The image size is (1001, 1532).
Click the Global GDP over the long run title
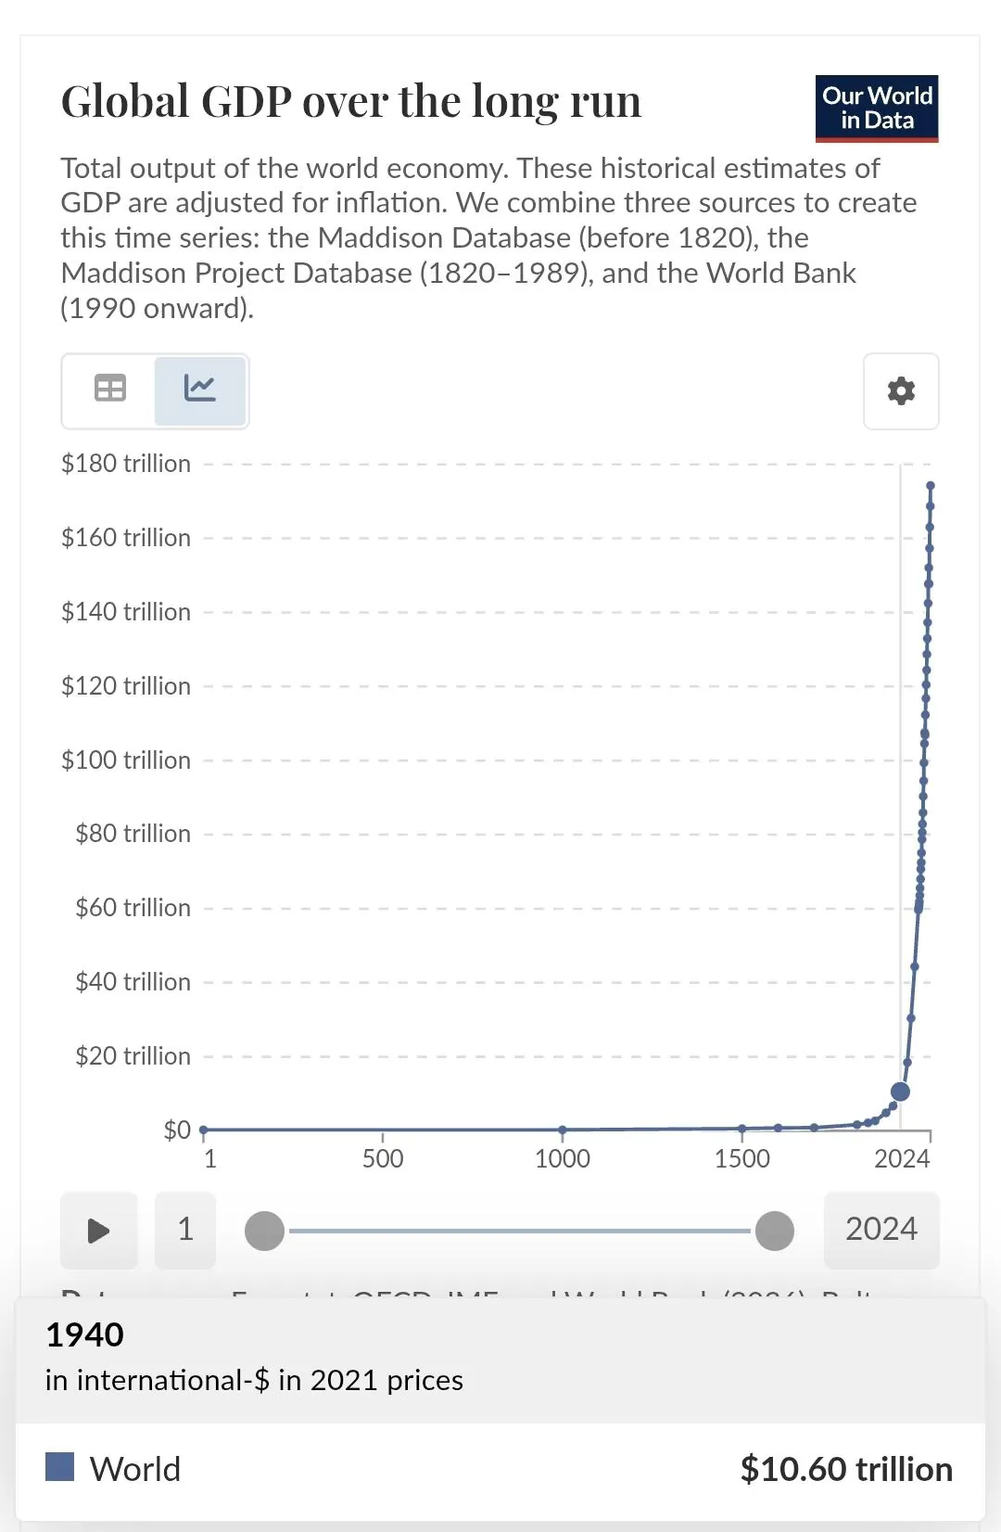(351, 101)
